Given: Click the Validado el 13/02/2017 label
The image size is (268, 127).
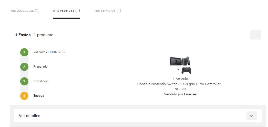Looking at the screenshot, I should point(49,52).
